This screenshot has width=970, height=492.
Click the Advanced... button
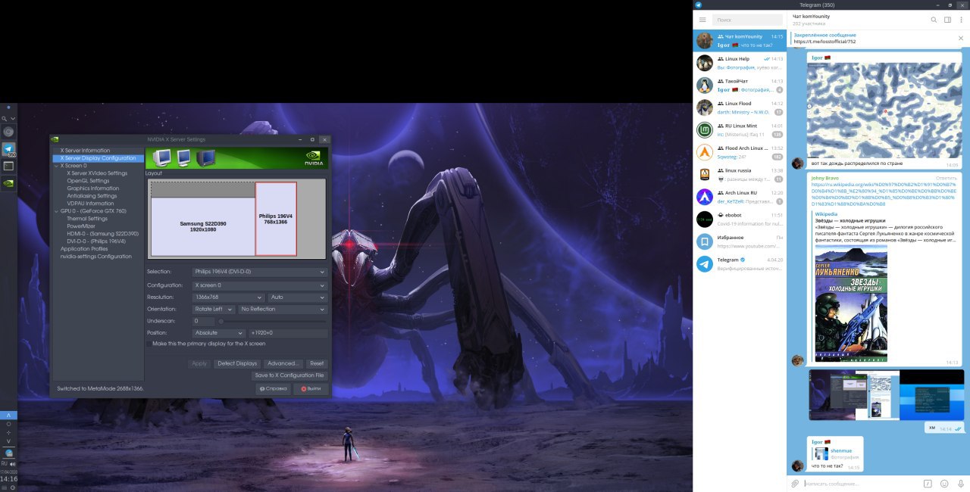click(283, 363)
